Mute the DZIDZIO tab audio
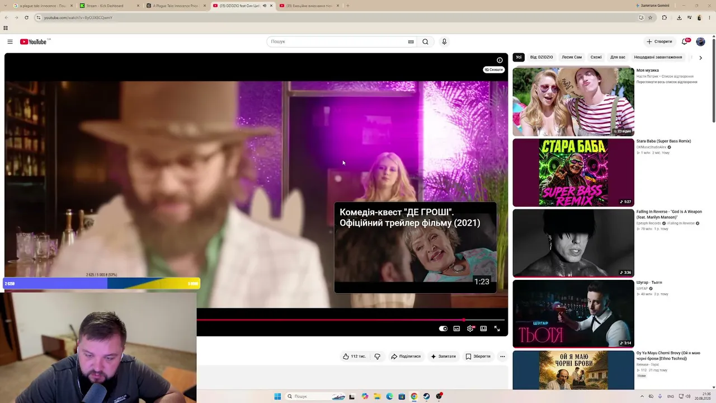 click(264, 6)
